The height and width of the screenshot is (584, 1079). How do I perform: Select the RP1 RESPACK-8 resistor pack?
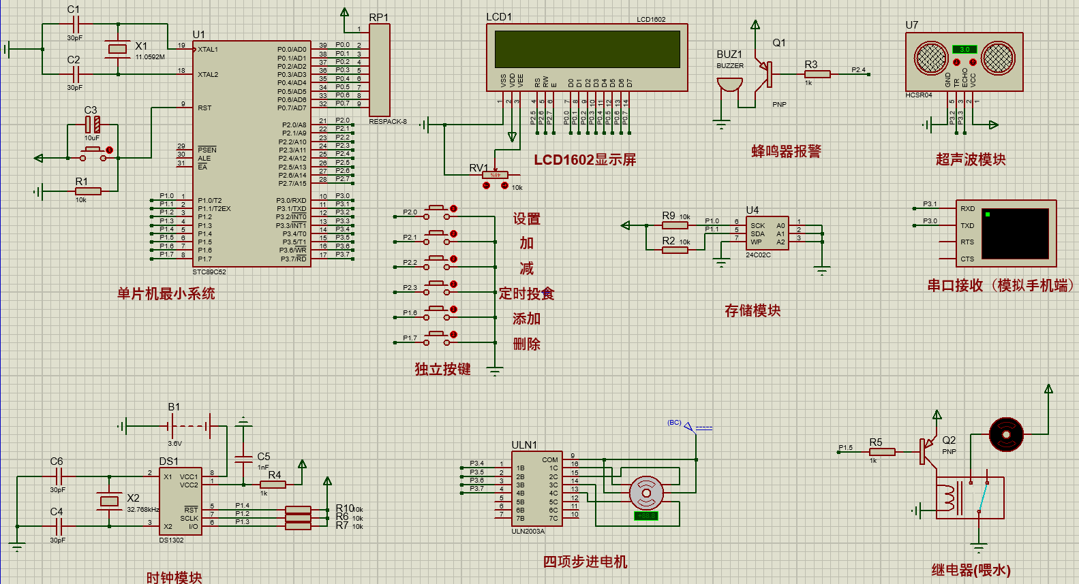pos(379,70)
